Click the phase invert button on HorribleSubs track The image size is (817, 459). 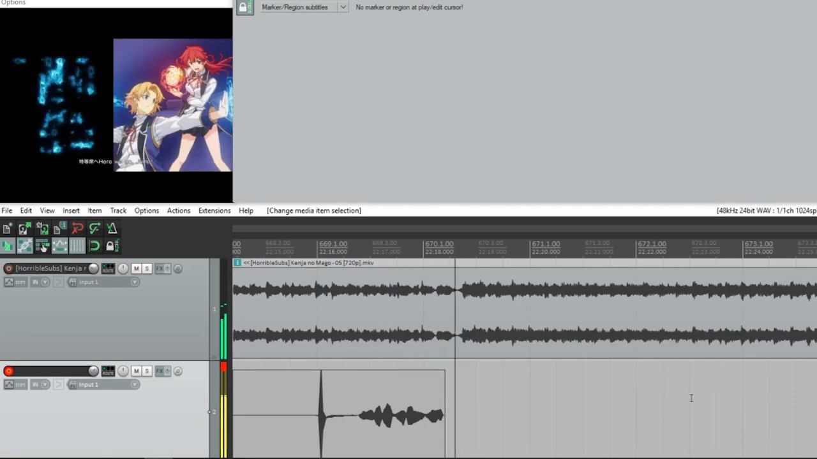[x=178, y=268]
